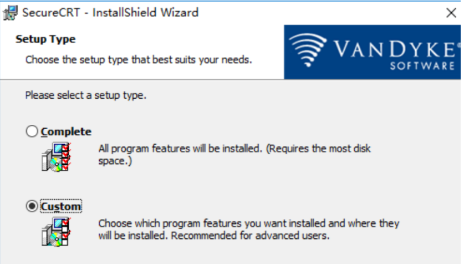Click the Setup Type heading

(x=45, y=39)
